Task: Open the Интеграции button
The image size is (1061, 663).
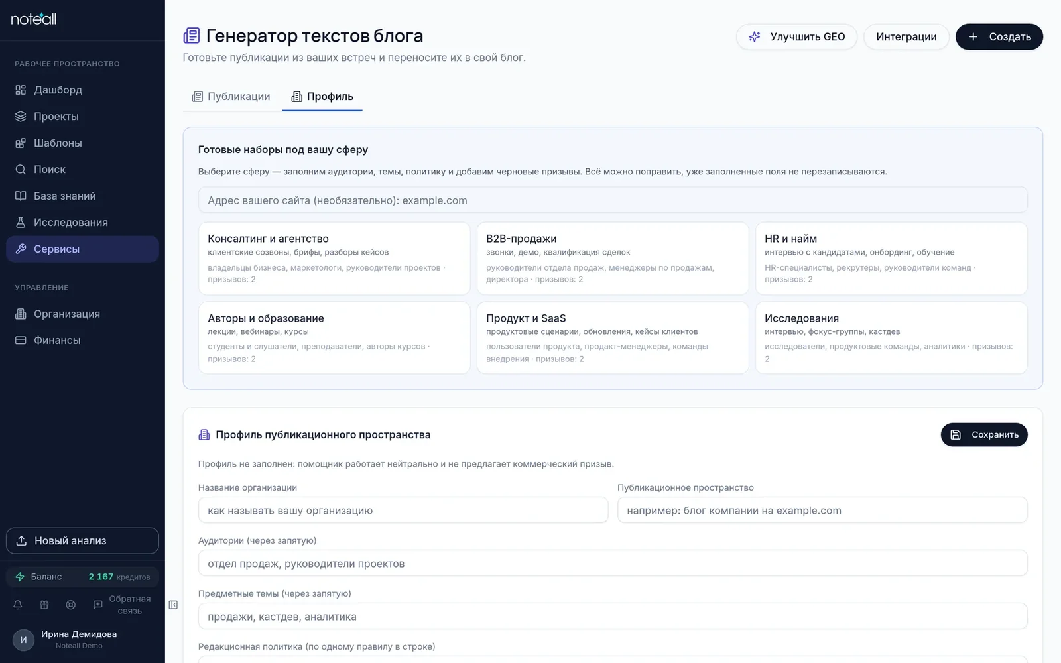Action: pyautogui.click(x=906, y=37)
